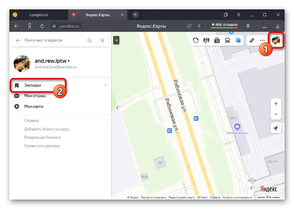Open the browser hamburger menu
The image size is (294, 209).
238,15
